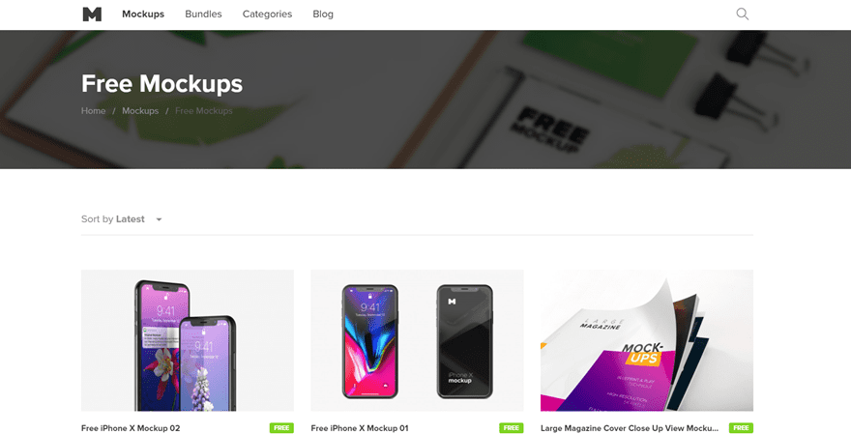The image size is (851, 434).
Task: Go to Categories in navigation
Action: tap(267, 14)
